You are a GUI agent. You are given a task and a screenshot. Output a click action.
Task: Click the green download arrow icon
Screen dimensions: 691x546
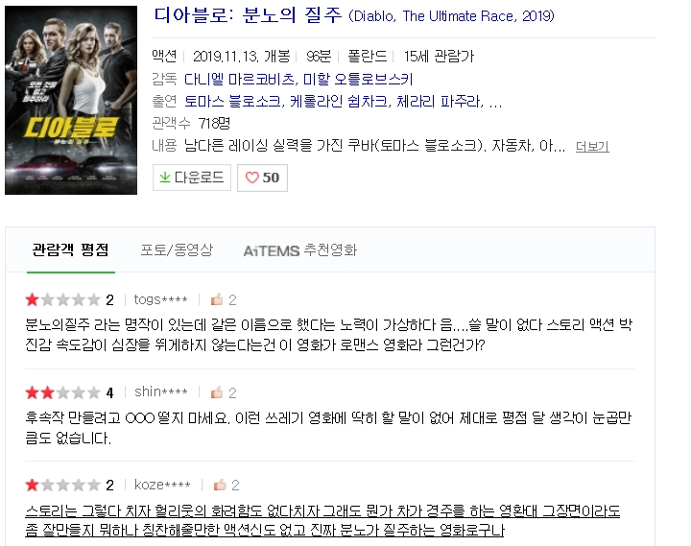point(165,178)
